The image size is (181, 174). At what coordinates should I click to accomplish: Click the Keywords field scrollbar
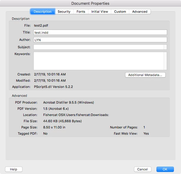click(x=165, y=61)
